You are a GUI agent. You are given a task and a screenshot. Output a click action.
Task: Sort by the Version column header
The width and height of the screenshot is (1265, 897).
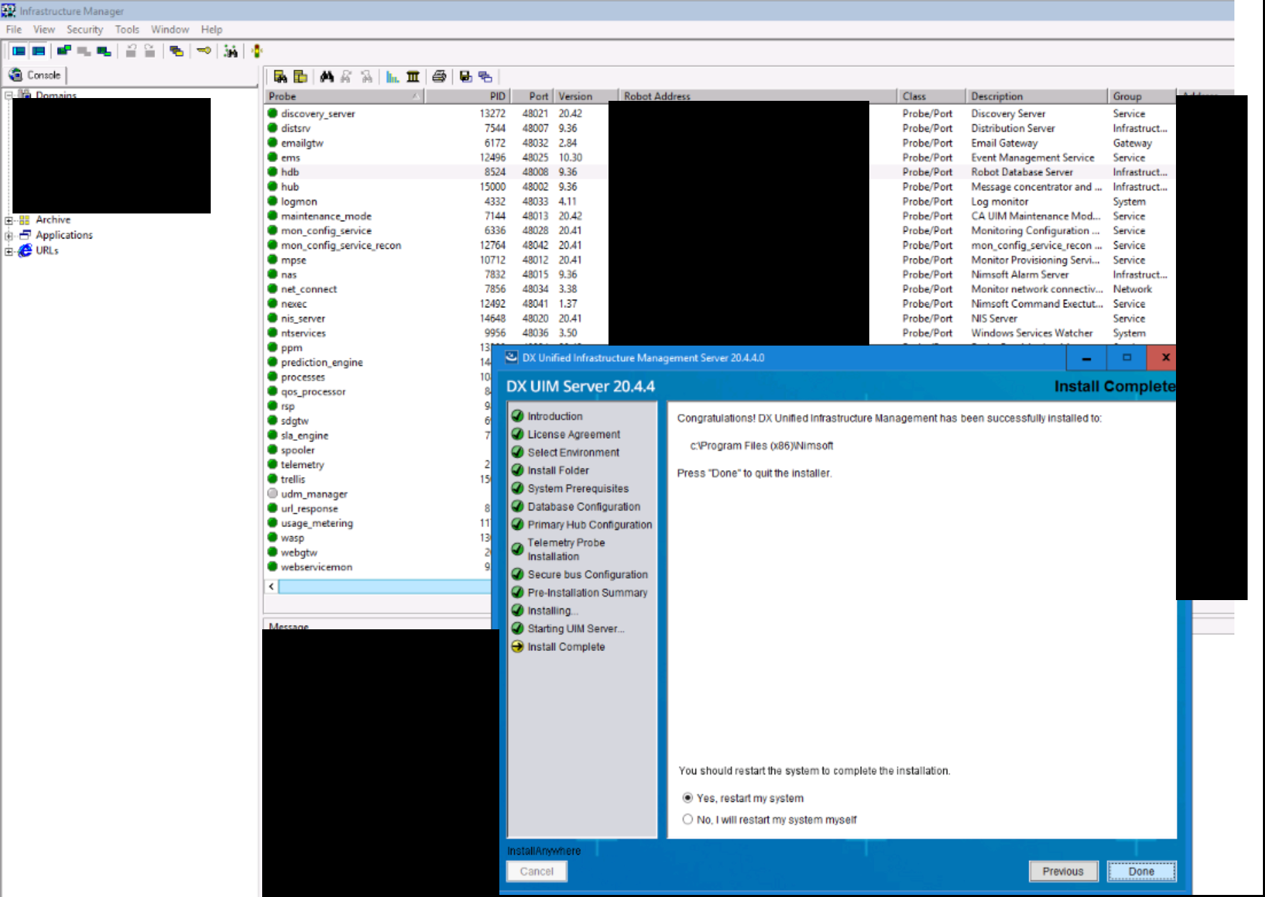[586, 96]
